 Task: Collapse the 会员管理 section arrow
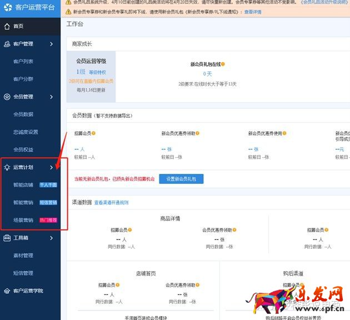(x=52, y=97)
